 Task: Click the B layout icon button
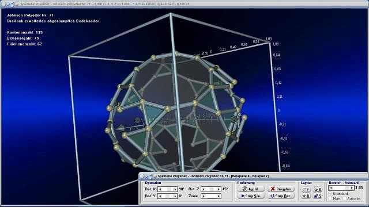318,189
